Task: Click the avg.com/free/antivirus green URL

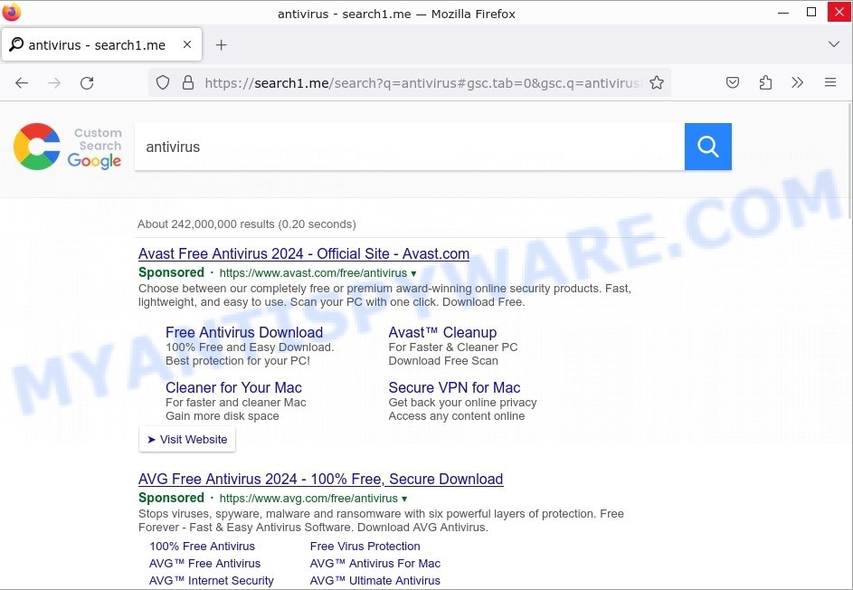Action: coord(308,498)
